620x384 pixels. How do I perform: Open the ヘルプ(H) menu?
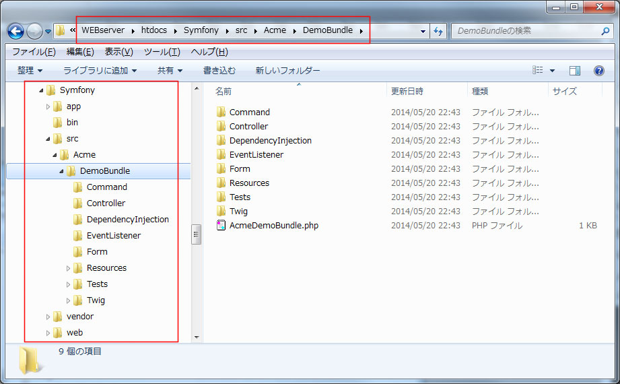click(x=209, y=52)
